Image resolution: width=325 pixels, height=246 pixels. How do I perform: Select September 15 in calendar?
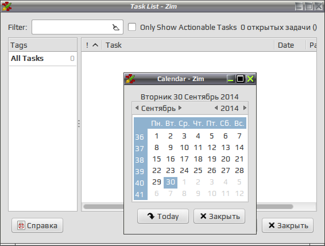point(157,159)
